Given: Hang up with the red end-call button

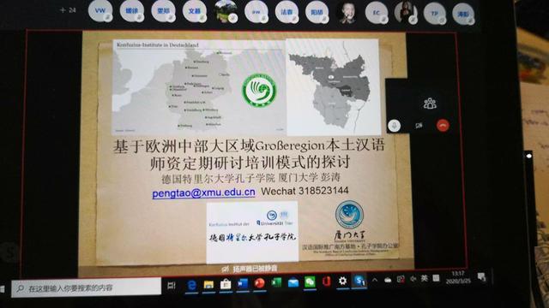Looking at the screenshot, I should coord(443,126).
